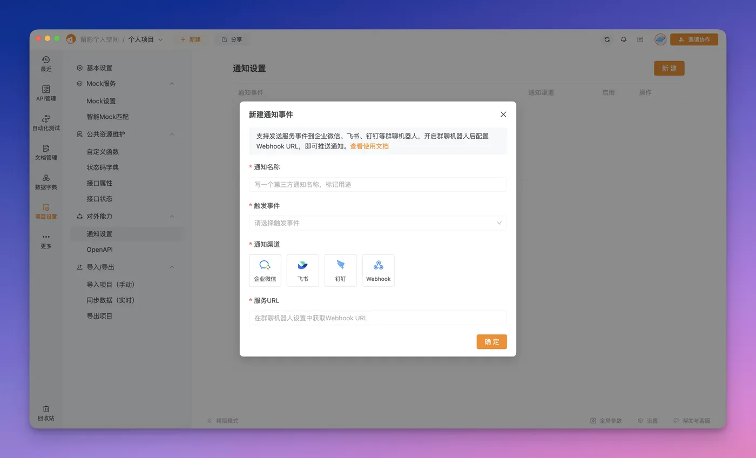
Task: Open the 触发事件 dropdown
Action: tap(378, 223)
